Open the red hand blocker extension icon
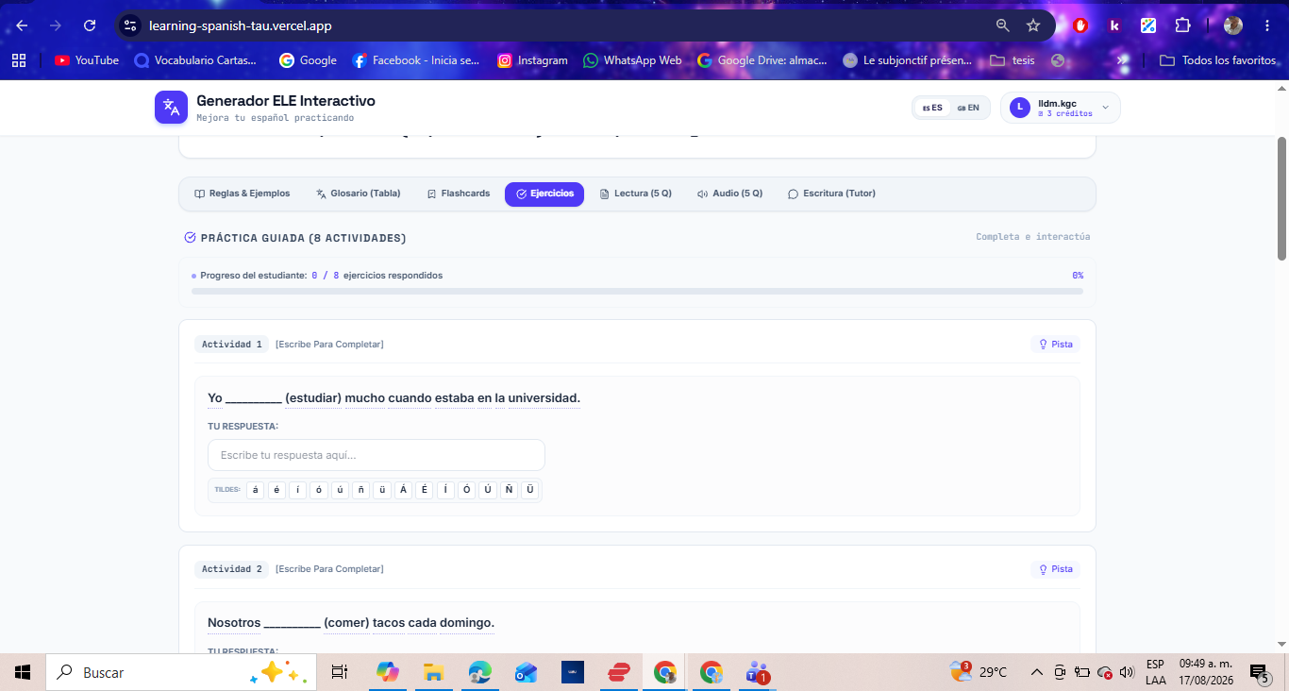 1080,25
